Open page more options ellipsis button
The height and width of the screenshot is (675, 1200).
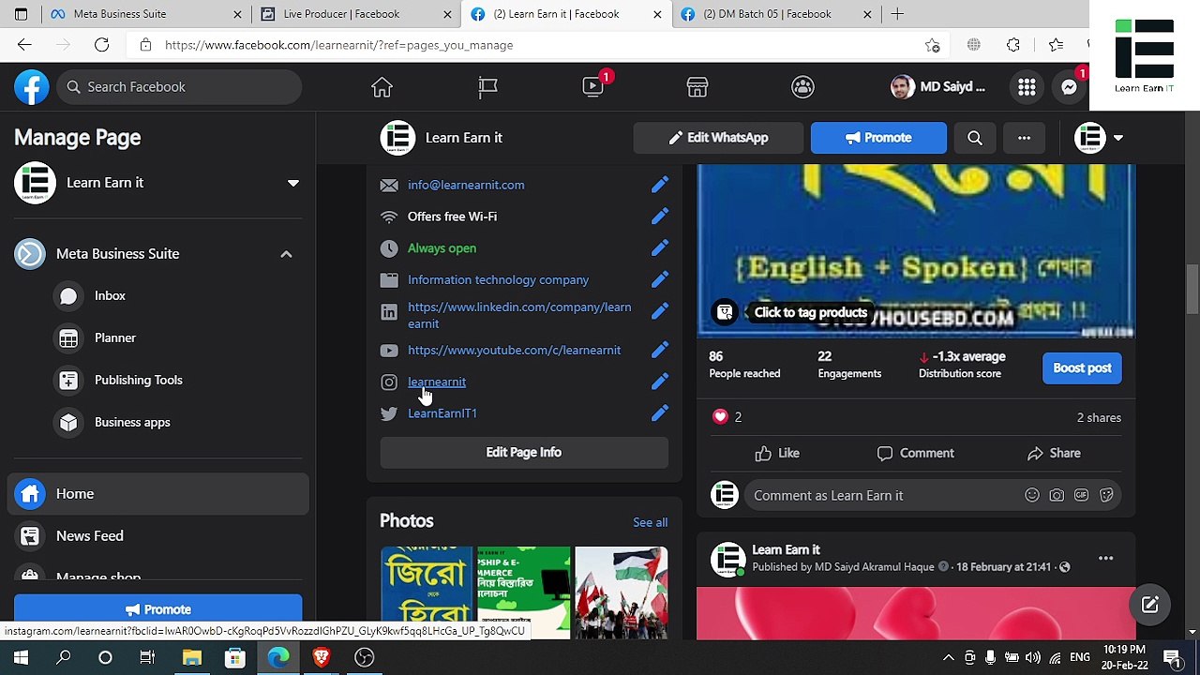[1024, 138]
